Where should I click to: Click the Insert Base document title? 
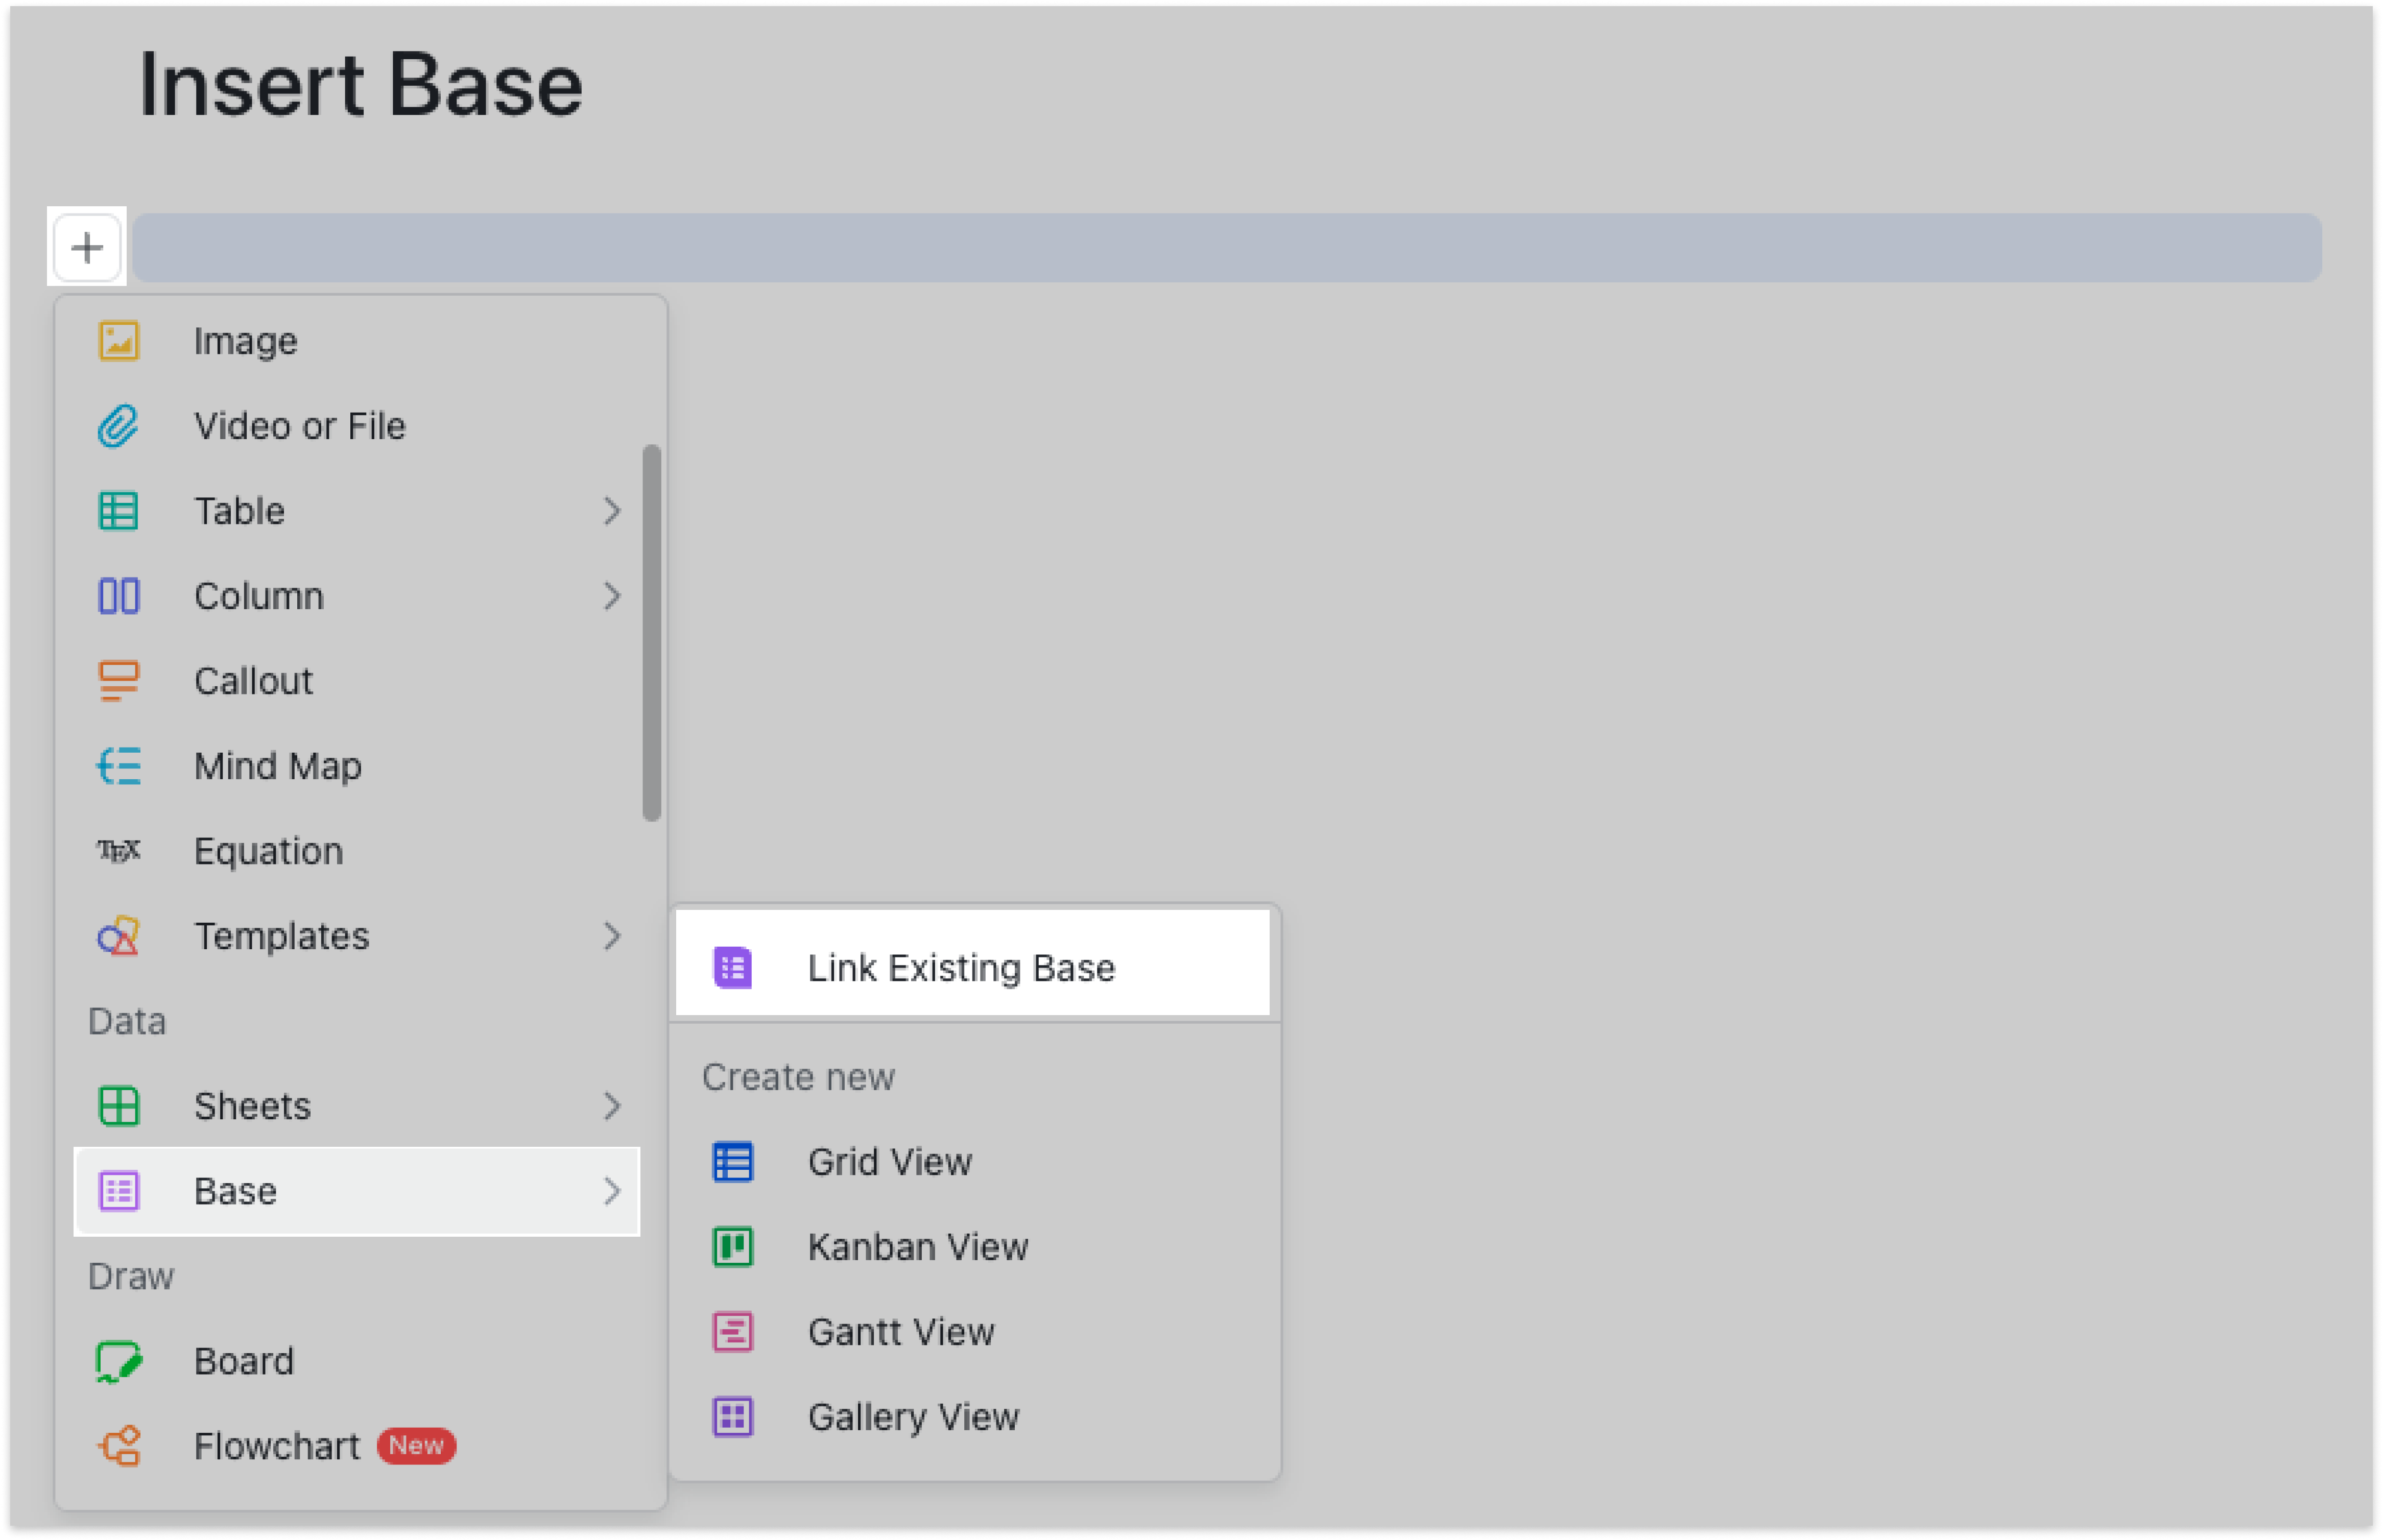(x=361, y=86)
